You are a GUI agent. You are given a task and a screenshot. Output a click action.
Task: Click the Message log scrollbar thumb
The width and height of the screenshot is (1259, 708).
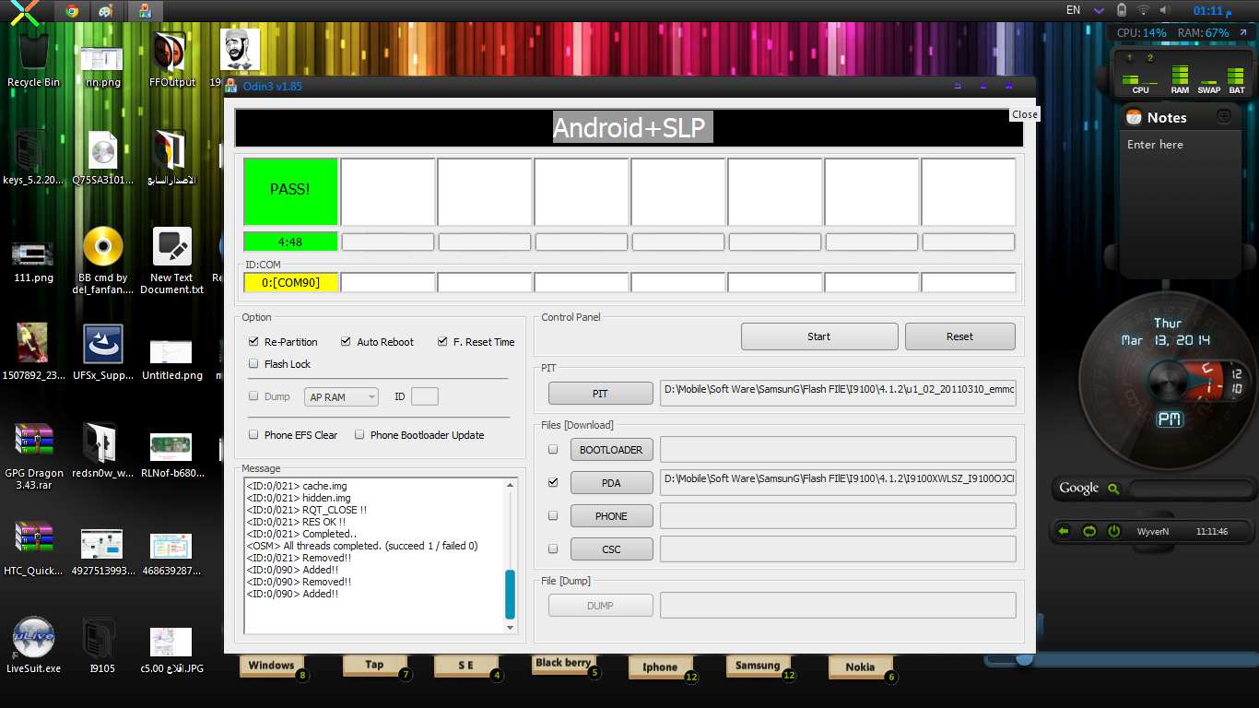(x=510, y=595)
